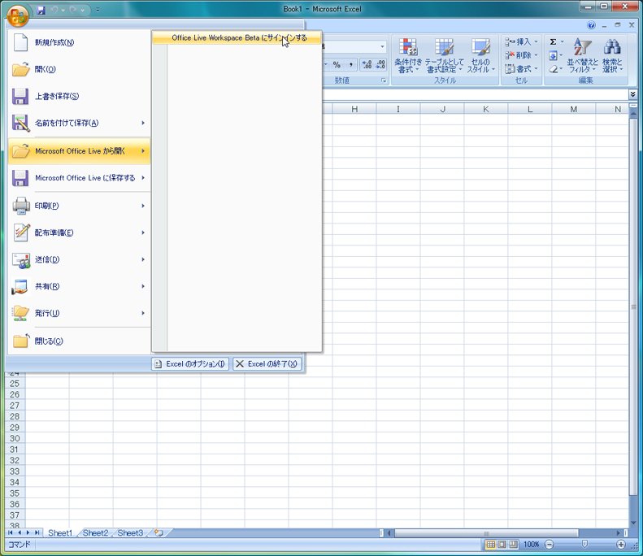Select row 30 header
Image resolution: width=643 pixels, height=556 pixels.
(15, 438)
